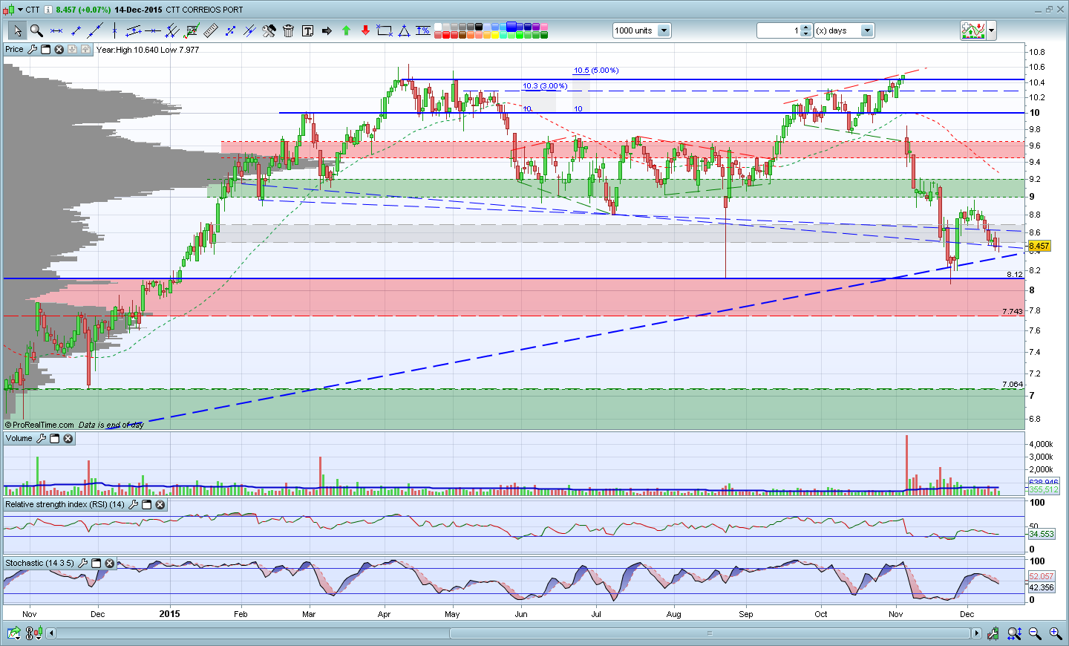
Task: Close the Volume indicator panel
Action: tap(68, 439)
